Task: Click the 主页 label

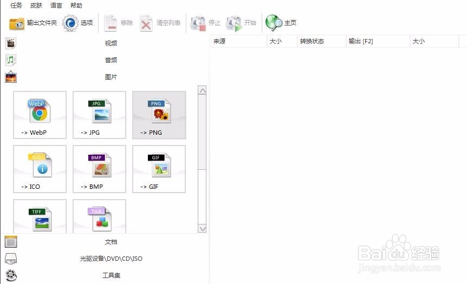Action: [290, 23]
